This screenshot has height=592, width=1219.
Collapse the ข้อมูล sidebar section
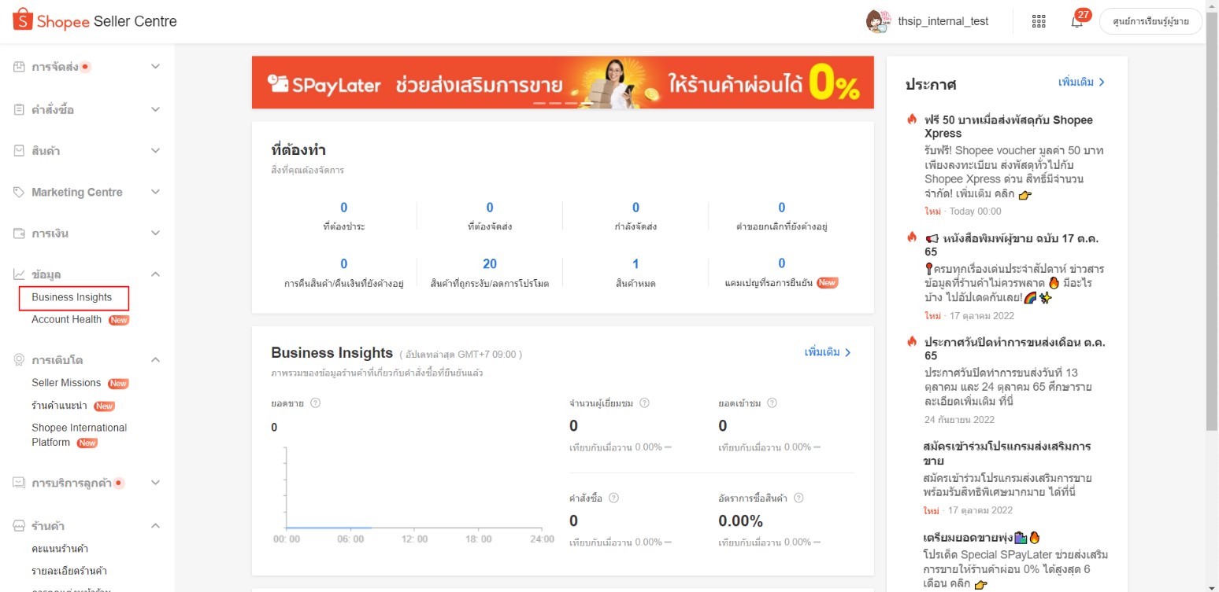154,274
